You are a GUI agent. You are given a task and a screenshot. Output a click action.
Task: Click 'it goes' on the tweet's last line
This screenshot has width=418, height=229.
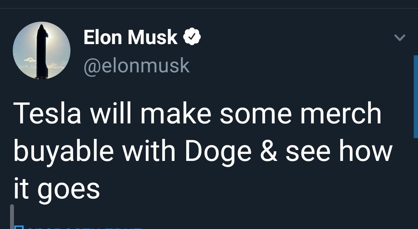click(x=57, y=189)
